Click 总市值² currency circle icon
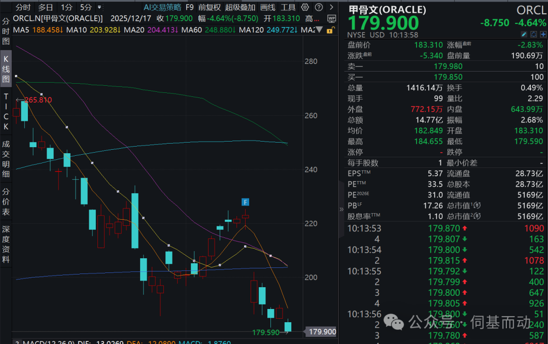548x344 pixels. pos(477,217)
